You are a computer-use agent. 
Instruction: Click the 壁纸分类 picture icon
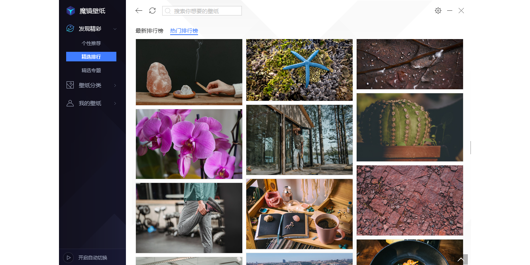[70, 85]
